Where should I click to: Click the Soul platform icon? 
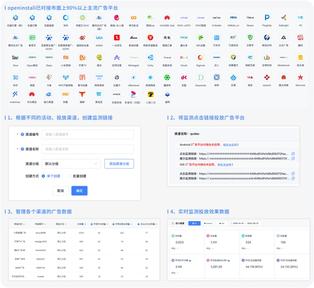[x=16, y=58]
